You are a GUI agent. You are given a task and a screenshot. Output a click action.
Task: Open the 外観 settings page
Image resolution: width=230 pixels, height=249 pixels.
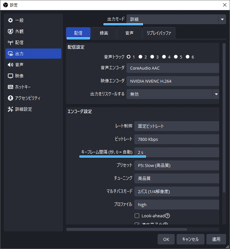[33, 31]
